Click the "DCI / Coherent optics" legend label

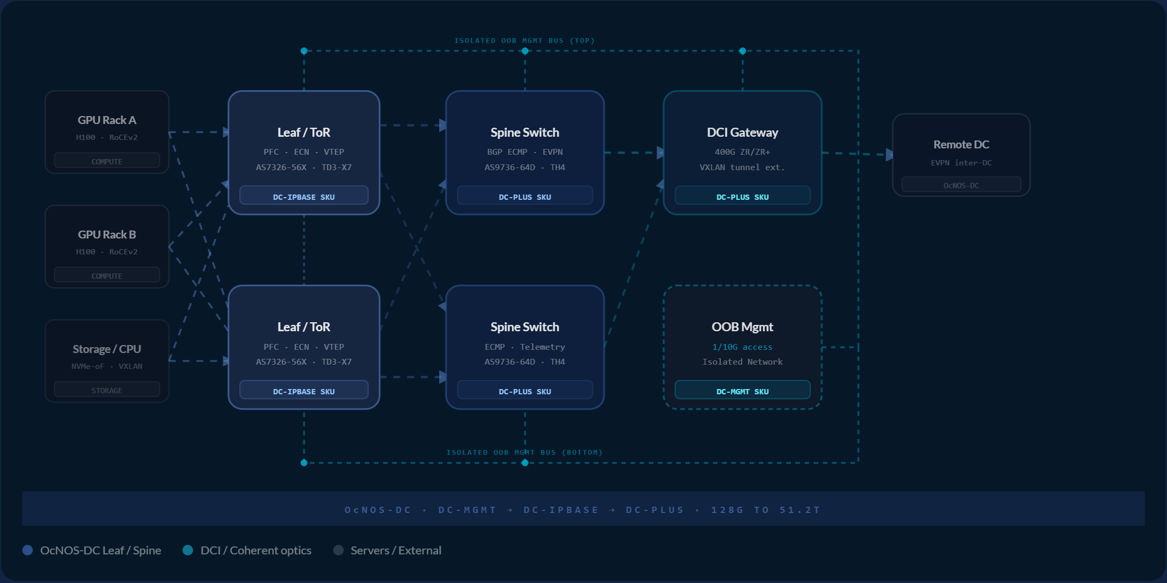[256, 551]
